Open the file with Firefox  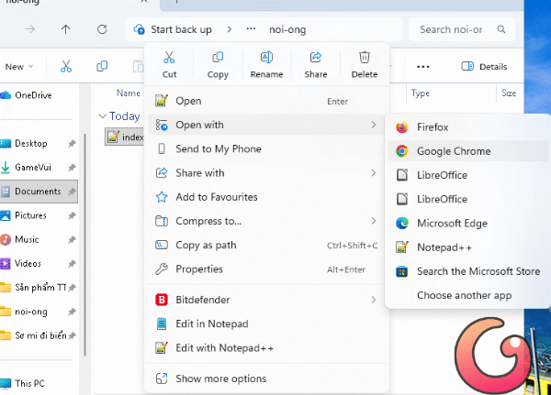(467, 127)
